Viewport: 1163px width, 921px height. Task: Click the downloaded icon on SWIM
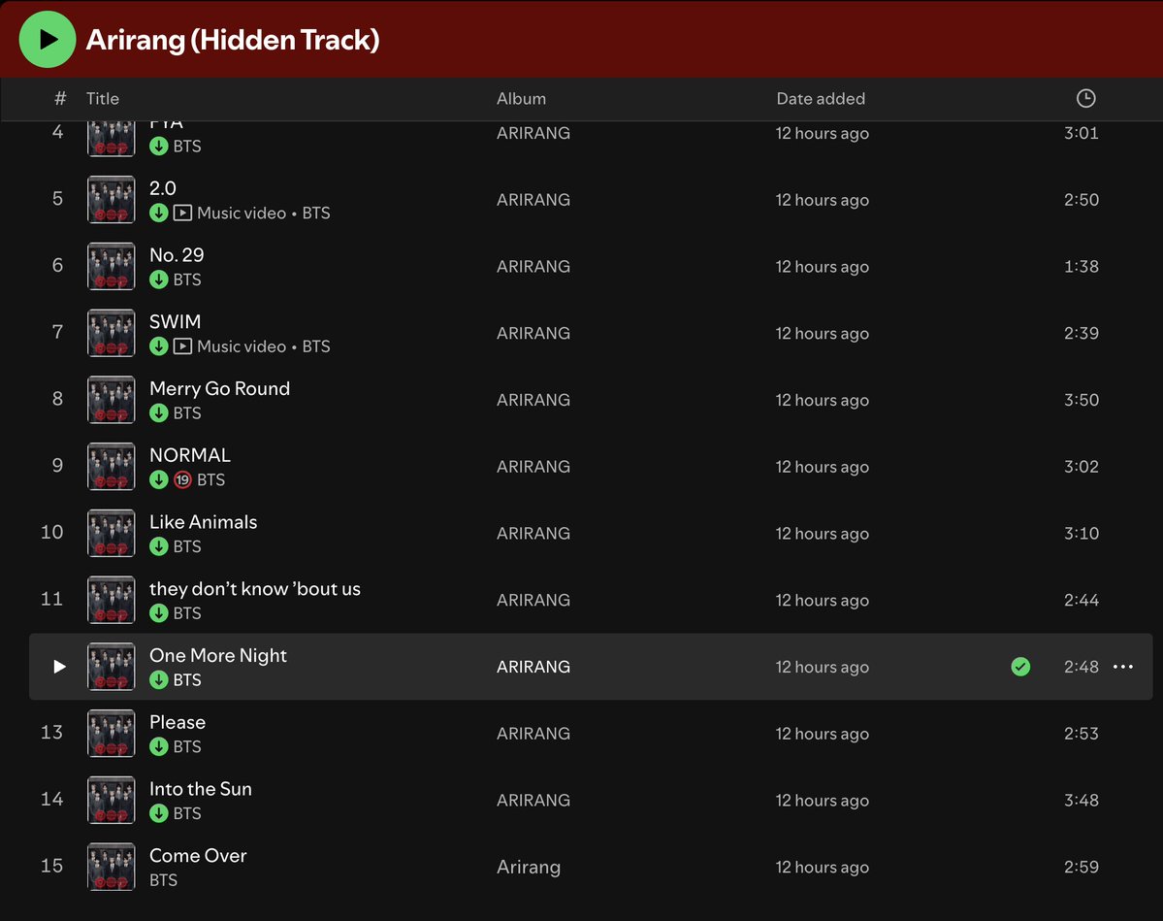click(159, 346)
